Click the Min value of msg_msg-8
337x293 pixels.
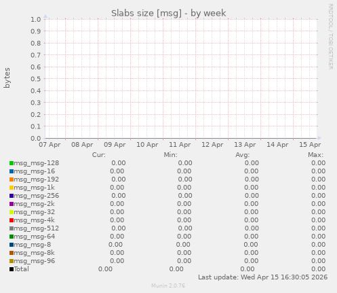[x=183, y=245]
